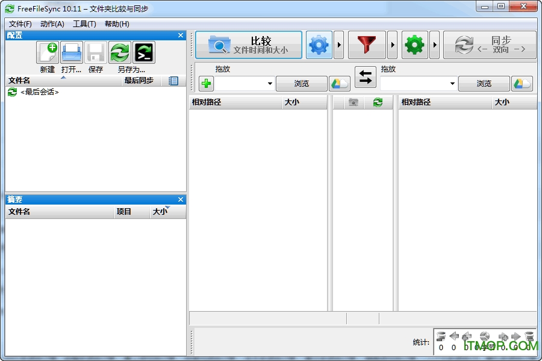The image size is (542, 361).
Task: Close the 配置 panel
Action: click(x=181, y=35)
